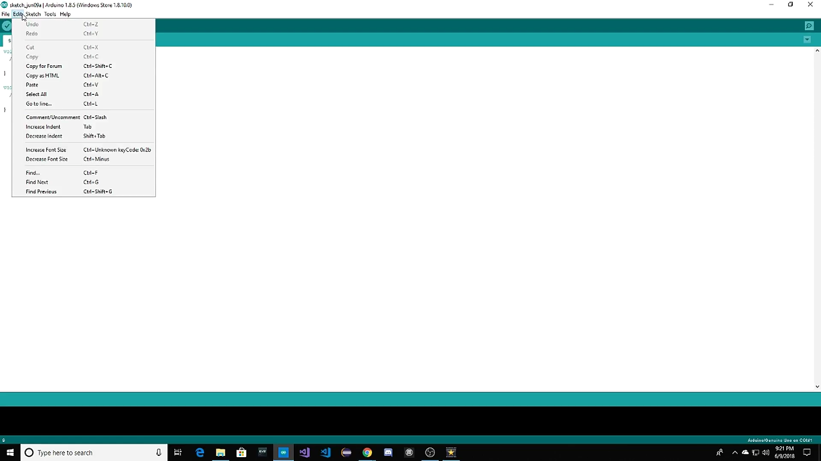Click the Verify checkmark toolbar button
This screenshot has height=461, width=821.
pyautogui.click(x=6, y=26)
